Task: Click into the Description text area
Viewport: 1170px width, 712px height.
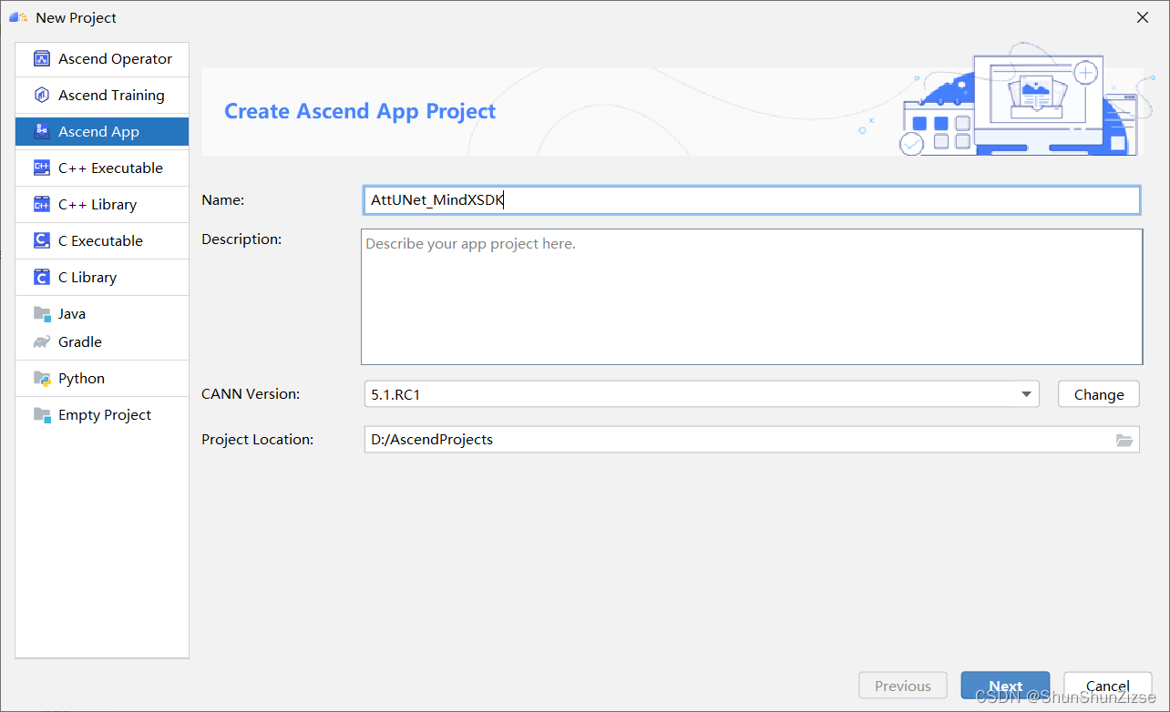Action: point(752,297)
